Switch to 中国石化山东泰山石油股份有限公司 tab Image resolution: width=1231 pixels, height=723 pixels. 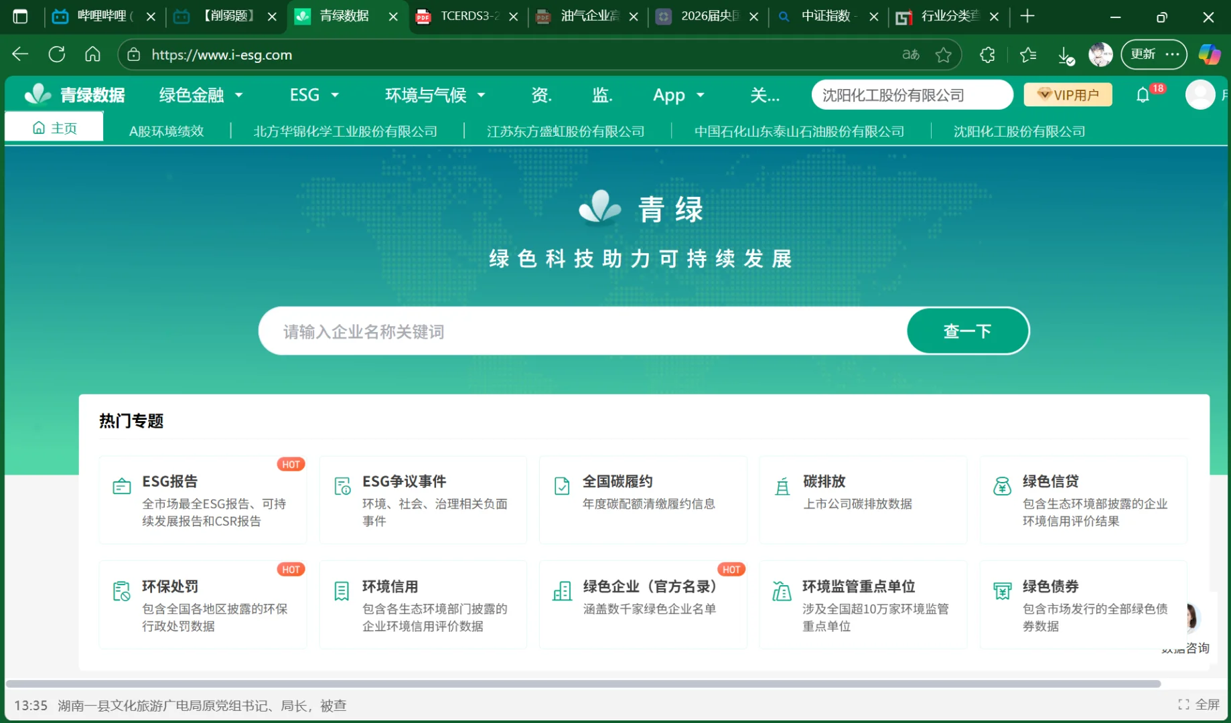pos(799,131)
